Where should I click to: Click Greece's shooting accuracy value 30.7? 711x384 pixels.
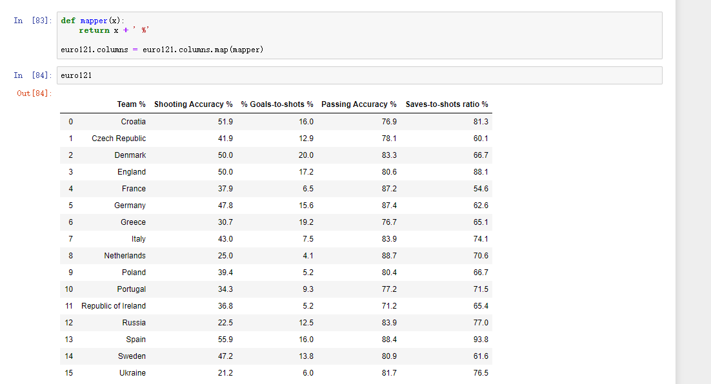(x=225, y=222)
